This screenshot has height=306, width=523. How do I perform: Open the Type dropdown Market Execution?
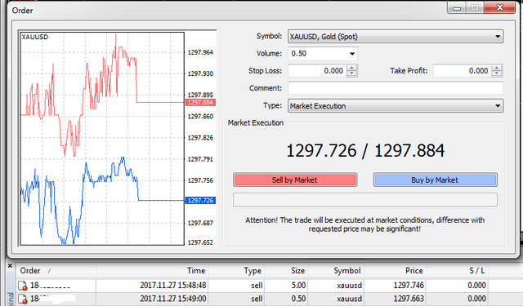396,106
